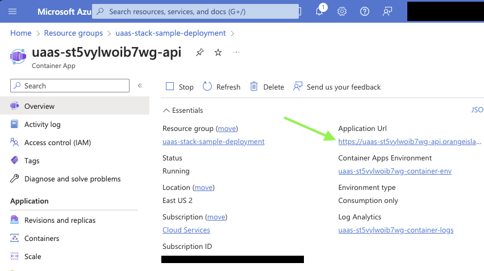The image size is (484, 271).
Task: Open uaas-stack-sample-deployment breadcrumb
Action: click(x=170, y=33)
